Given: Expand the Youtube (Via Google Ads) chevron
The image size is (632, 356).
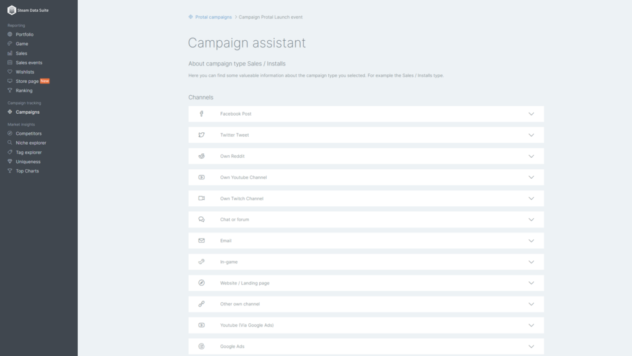Looking at the screenshot, I should coord(531,325).
